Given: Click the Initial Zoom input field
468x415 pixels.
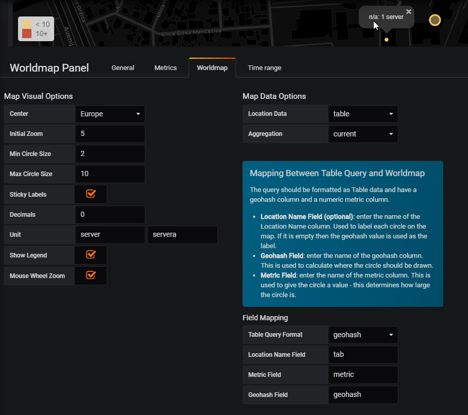Looking at the screenshot, I should click(110, 134).
